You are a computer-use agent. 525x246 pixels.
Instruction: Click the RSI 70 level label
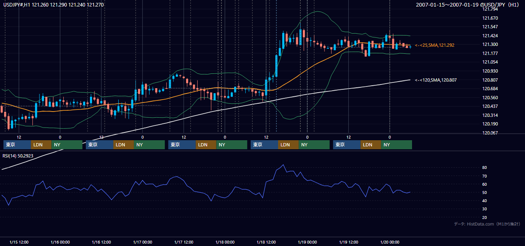(484, 176)
